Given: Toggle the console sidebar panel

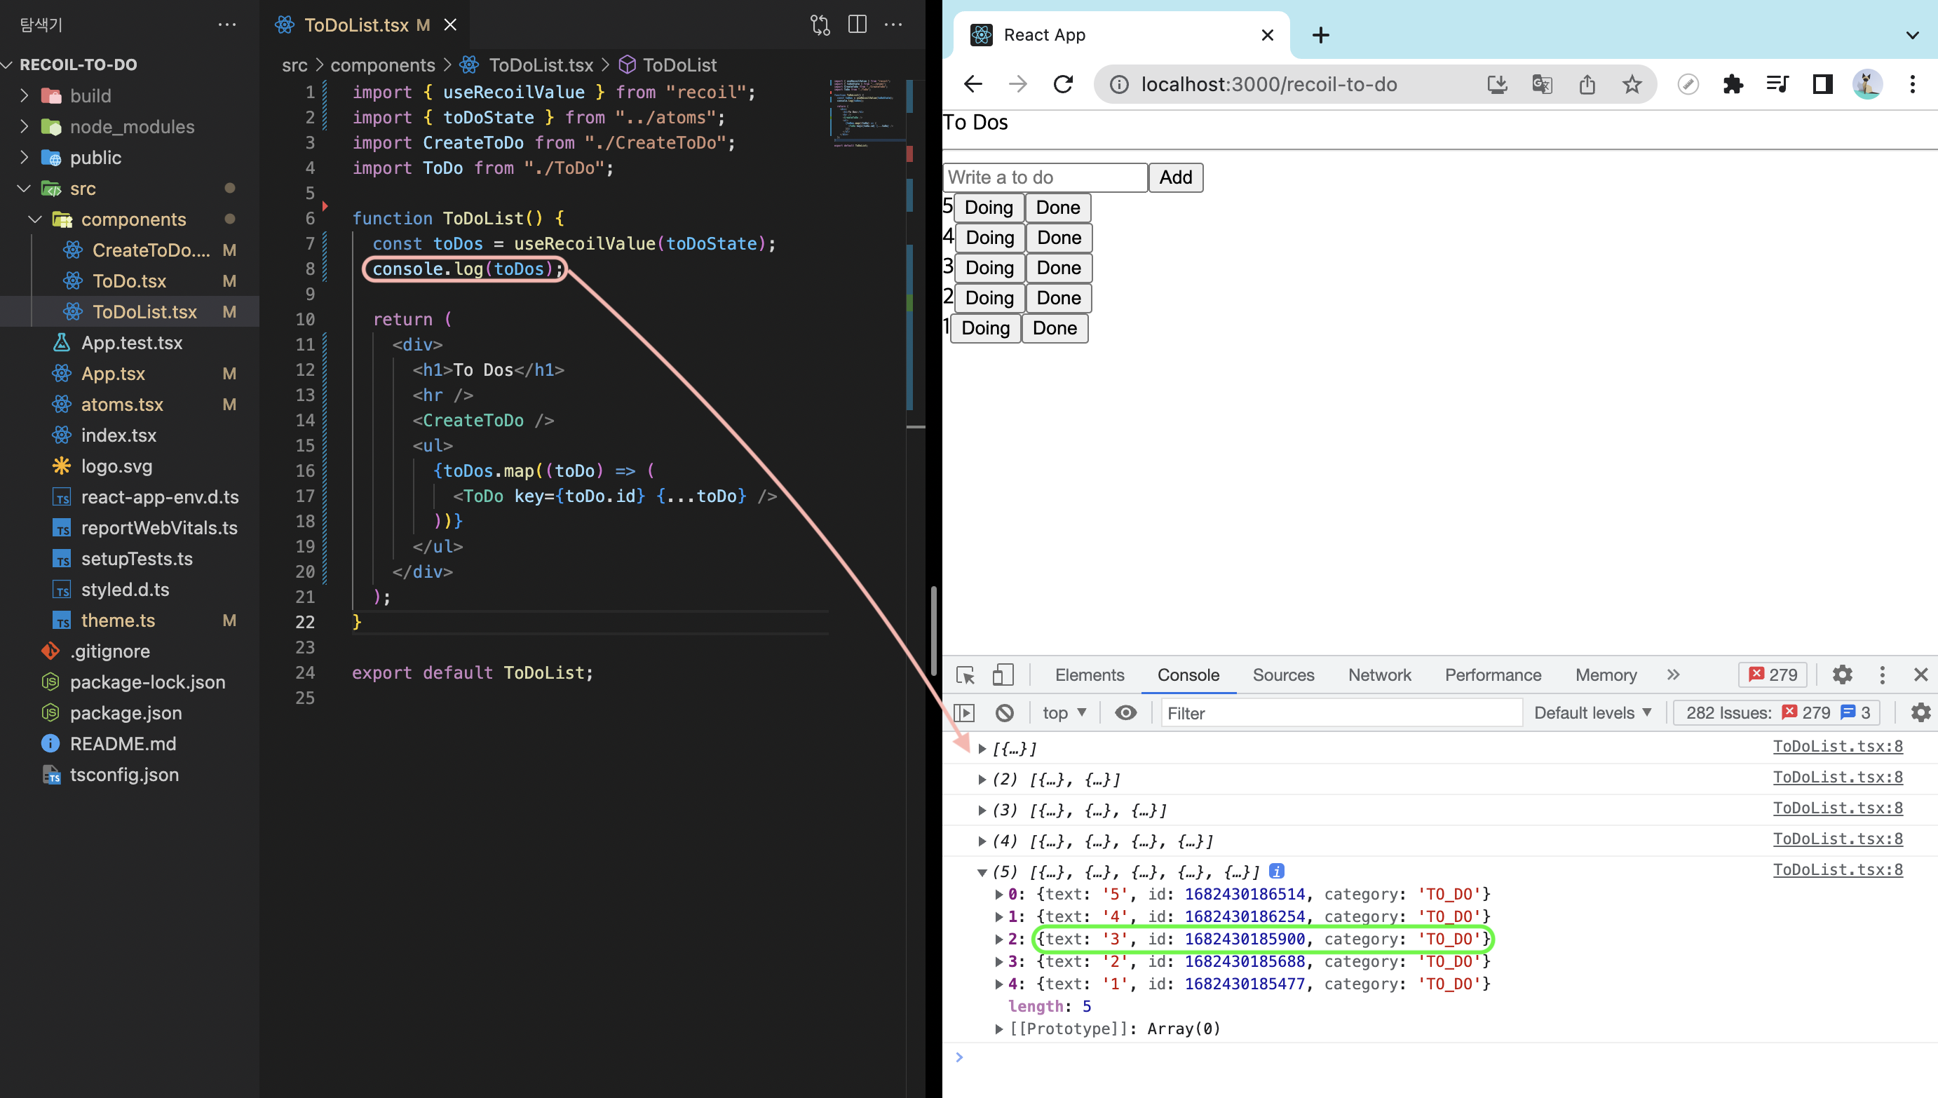Looking at the screenshot, I should pyautogui.click(x=965, y=712).
